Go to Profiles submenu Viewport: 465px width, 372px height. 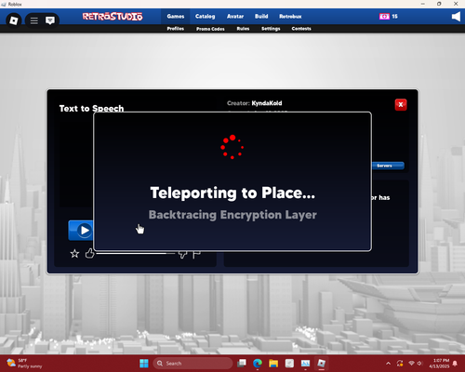pos(176,29)
